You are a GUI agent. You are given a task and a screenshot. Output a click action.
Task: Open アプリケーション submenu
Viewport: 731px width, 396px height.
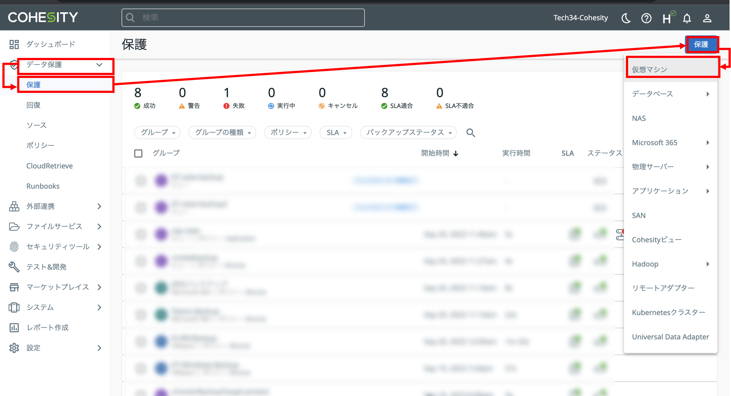click(670, 191)
